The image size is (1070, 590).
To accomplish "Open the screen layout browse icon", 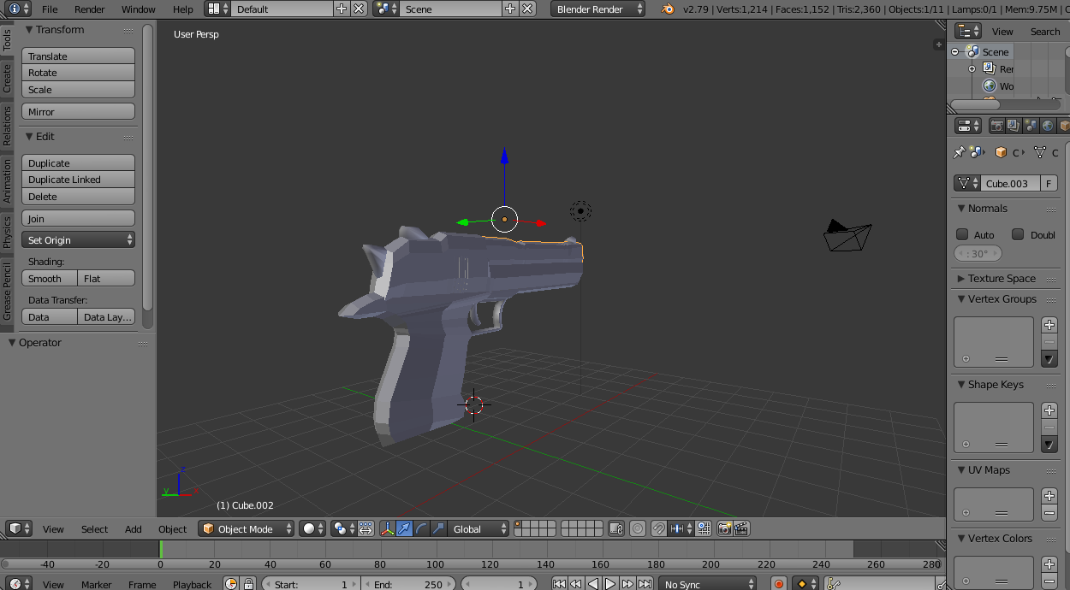I will click(x=218, y=9).
